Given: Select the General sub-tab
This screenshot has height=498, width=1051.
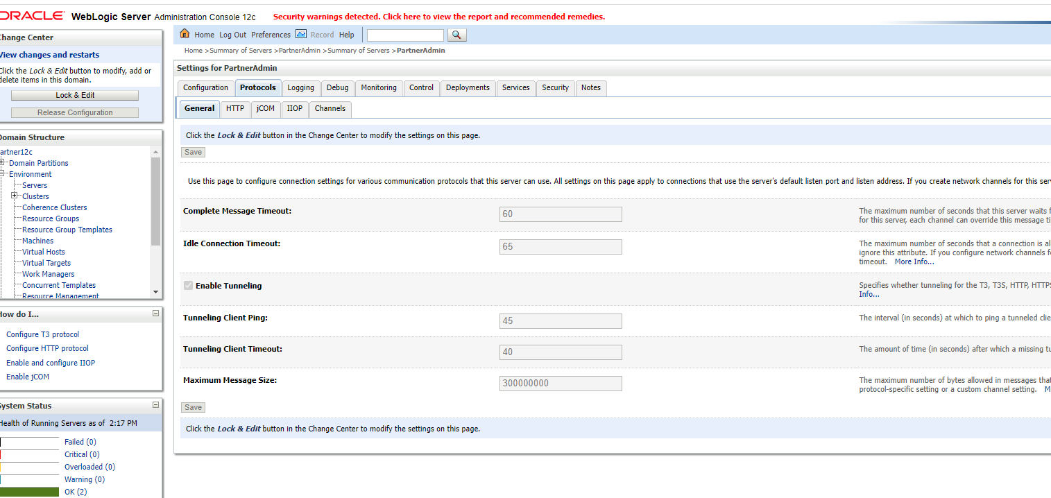Looking at the screenshot, I should pyautogui.click(x=200, y=109).
